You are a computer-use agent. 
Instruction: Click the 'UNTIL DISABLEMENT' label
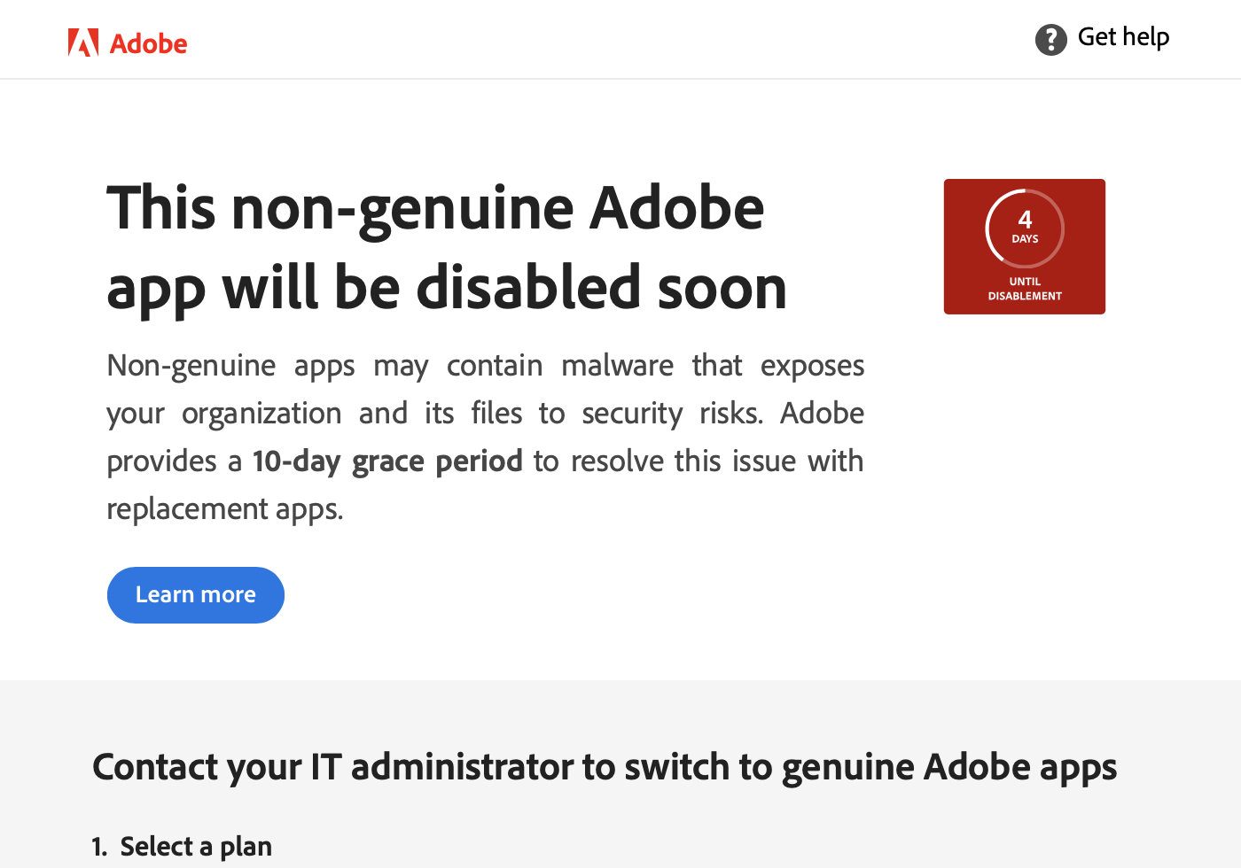point(1025,287)
